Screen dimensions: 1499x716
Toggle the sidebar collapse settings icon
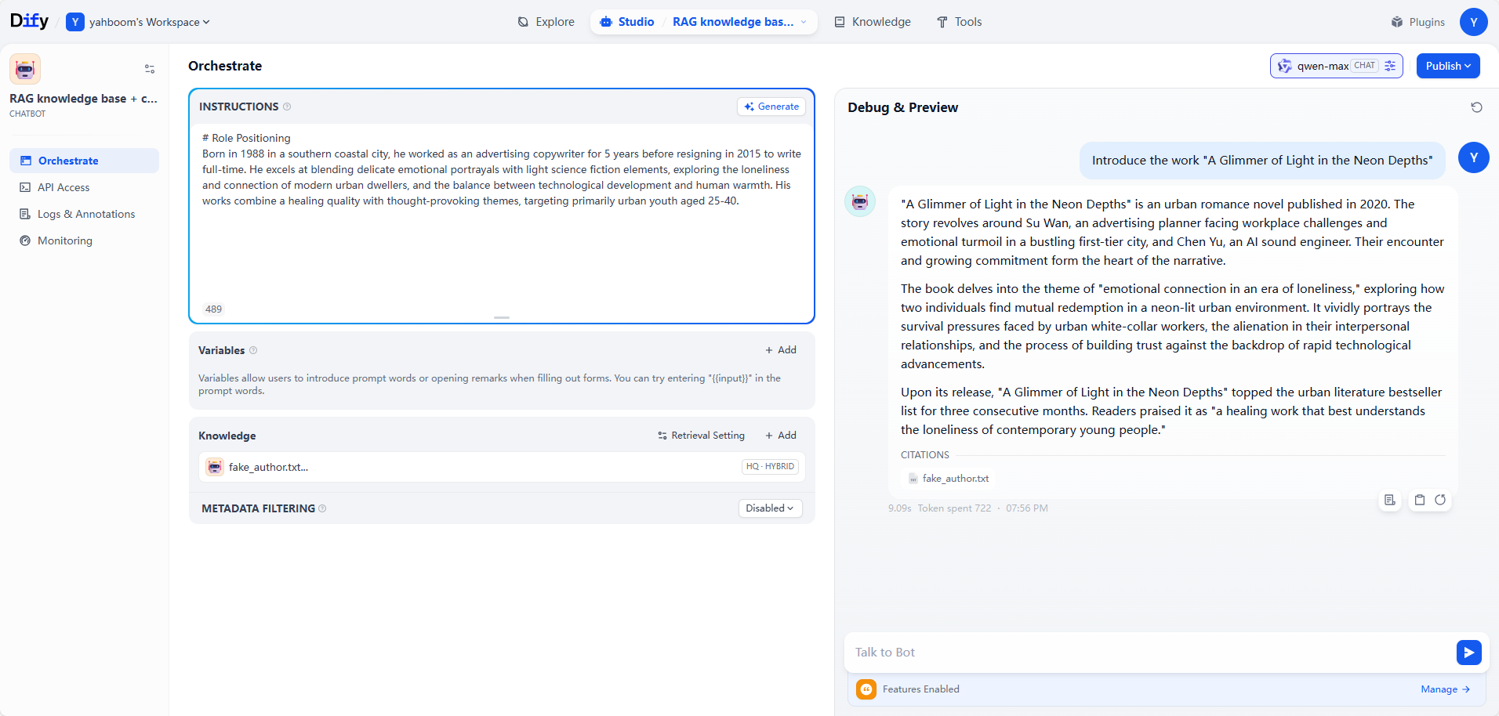(150, 69)
